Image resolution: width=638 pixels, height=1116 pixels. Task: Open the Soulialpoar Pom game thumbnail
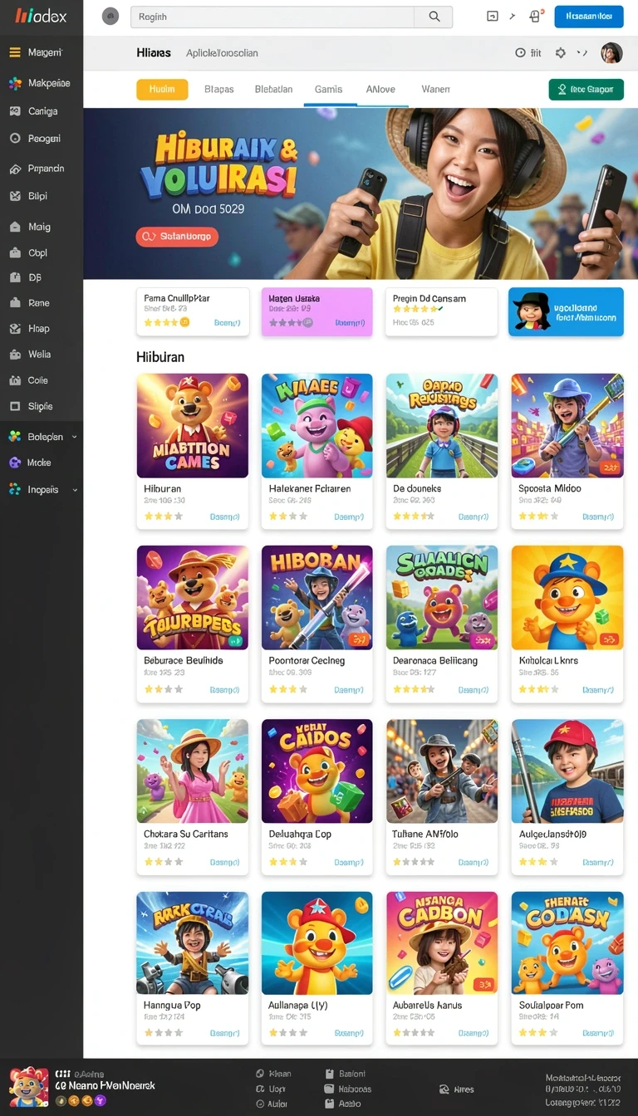(567, 943)
